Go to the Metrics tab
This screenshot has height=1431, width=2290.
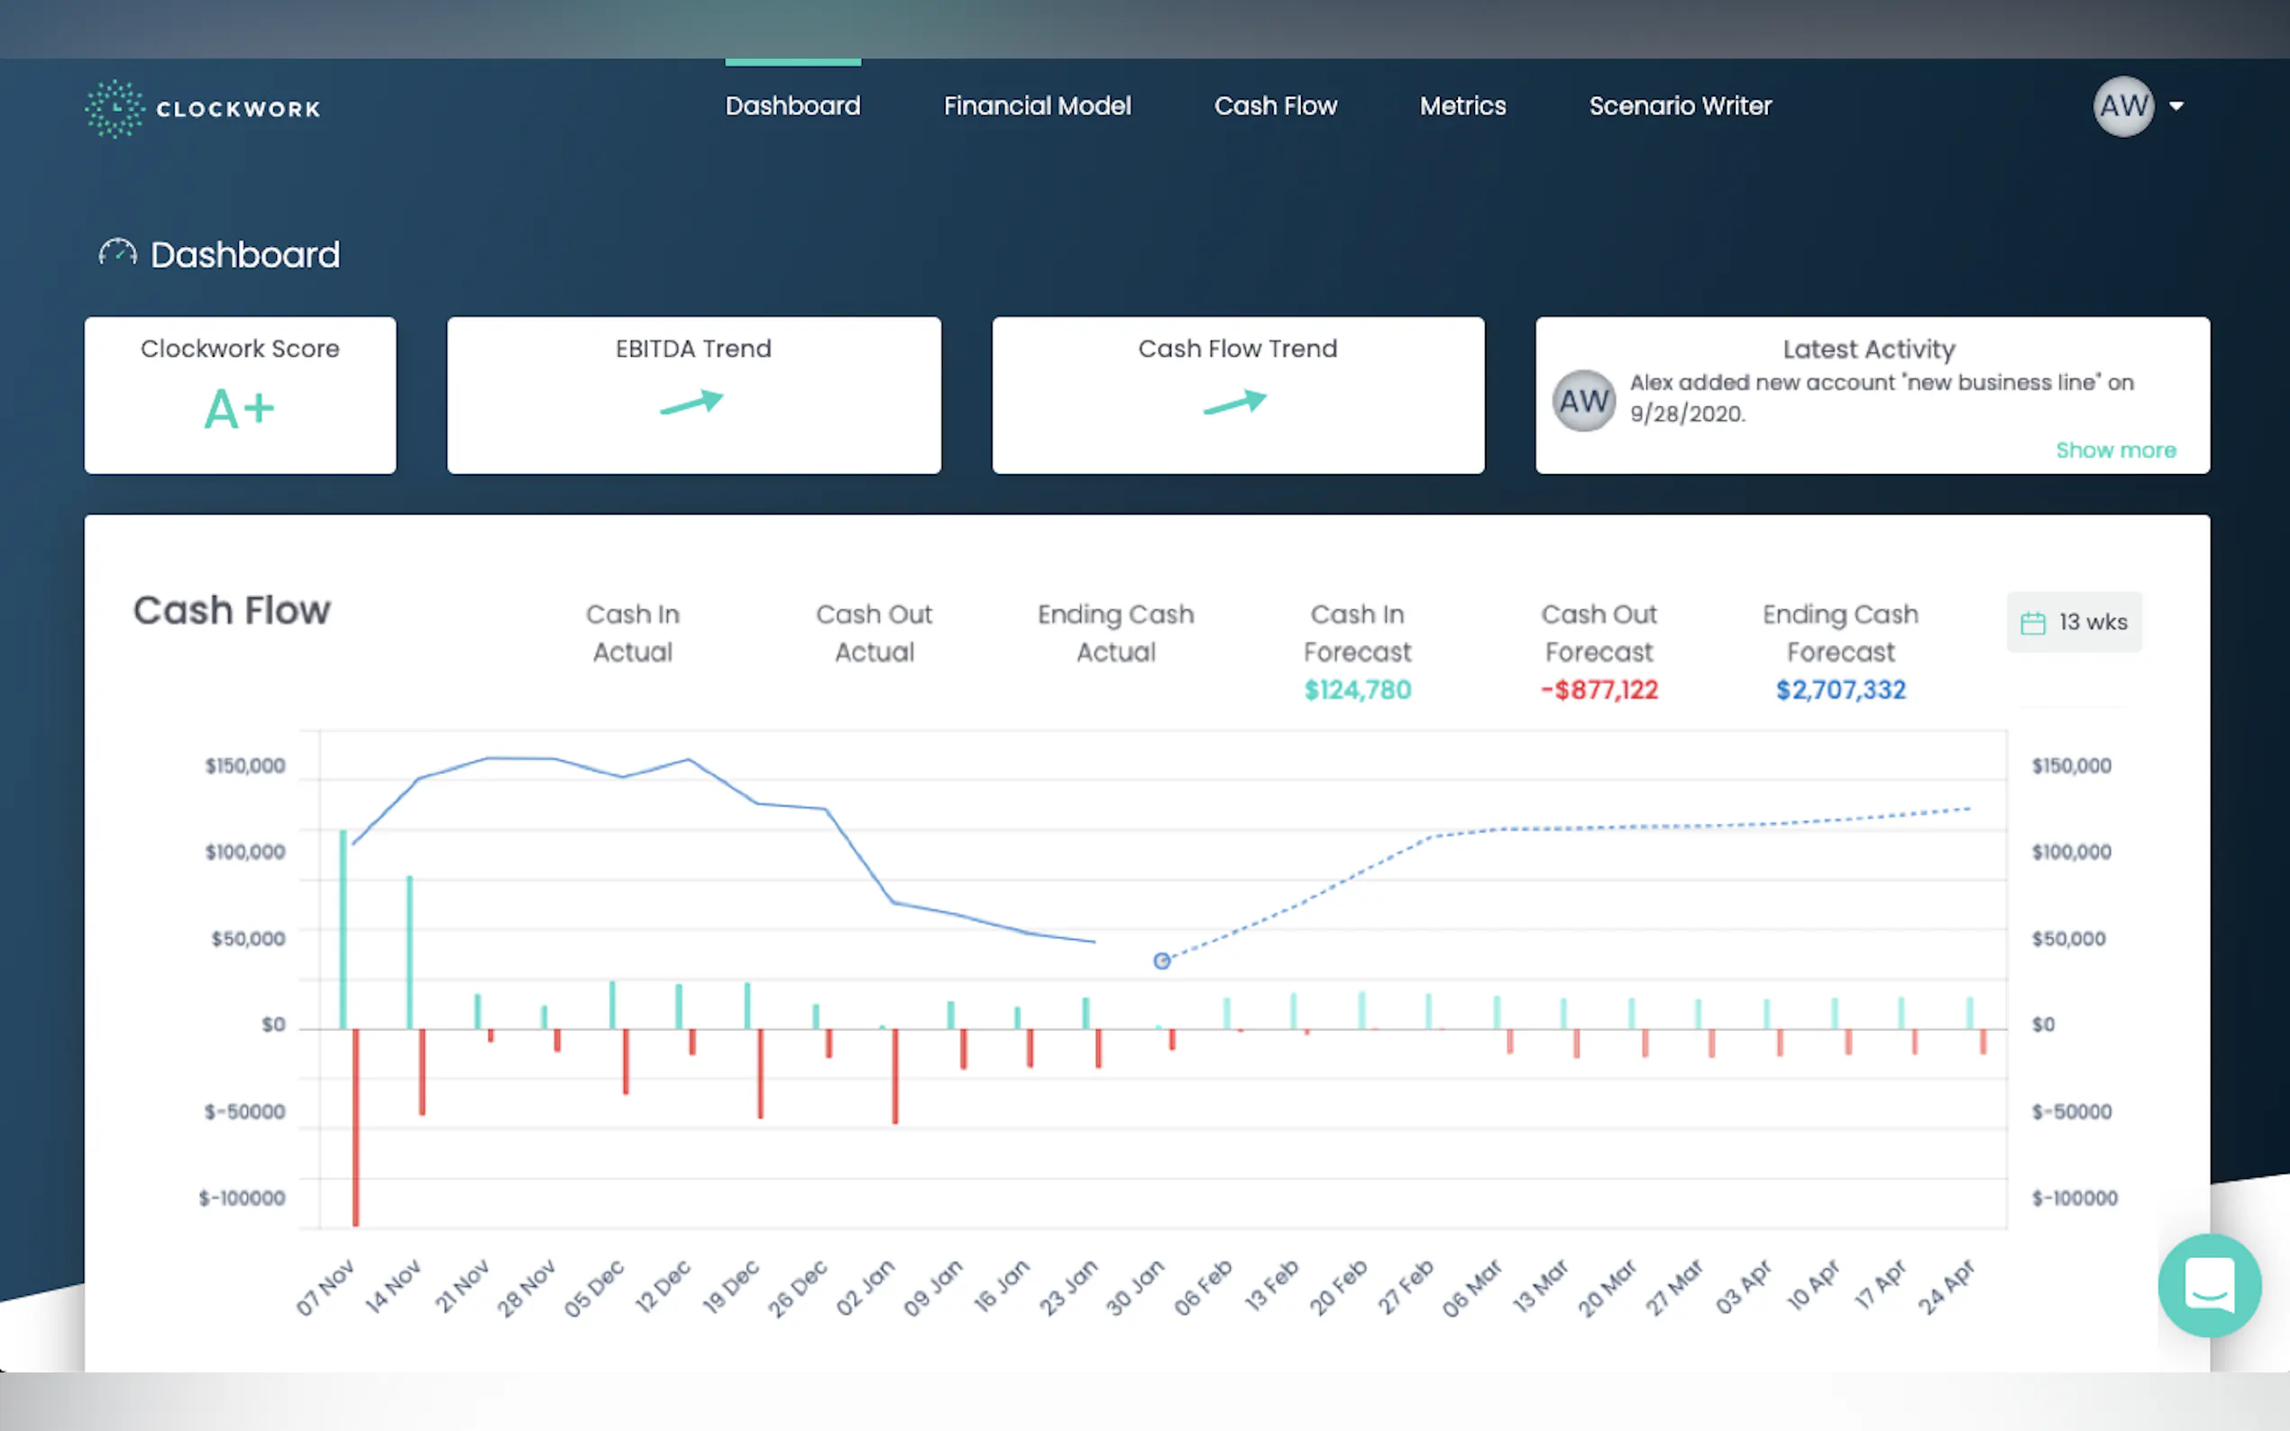1461,106
